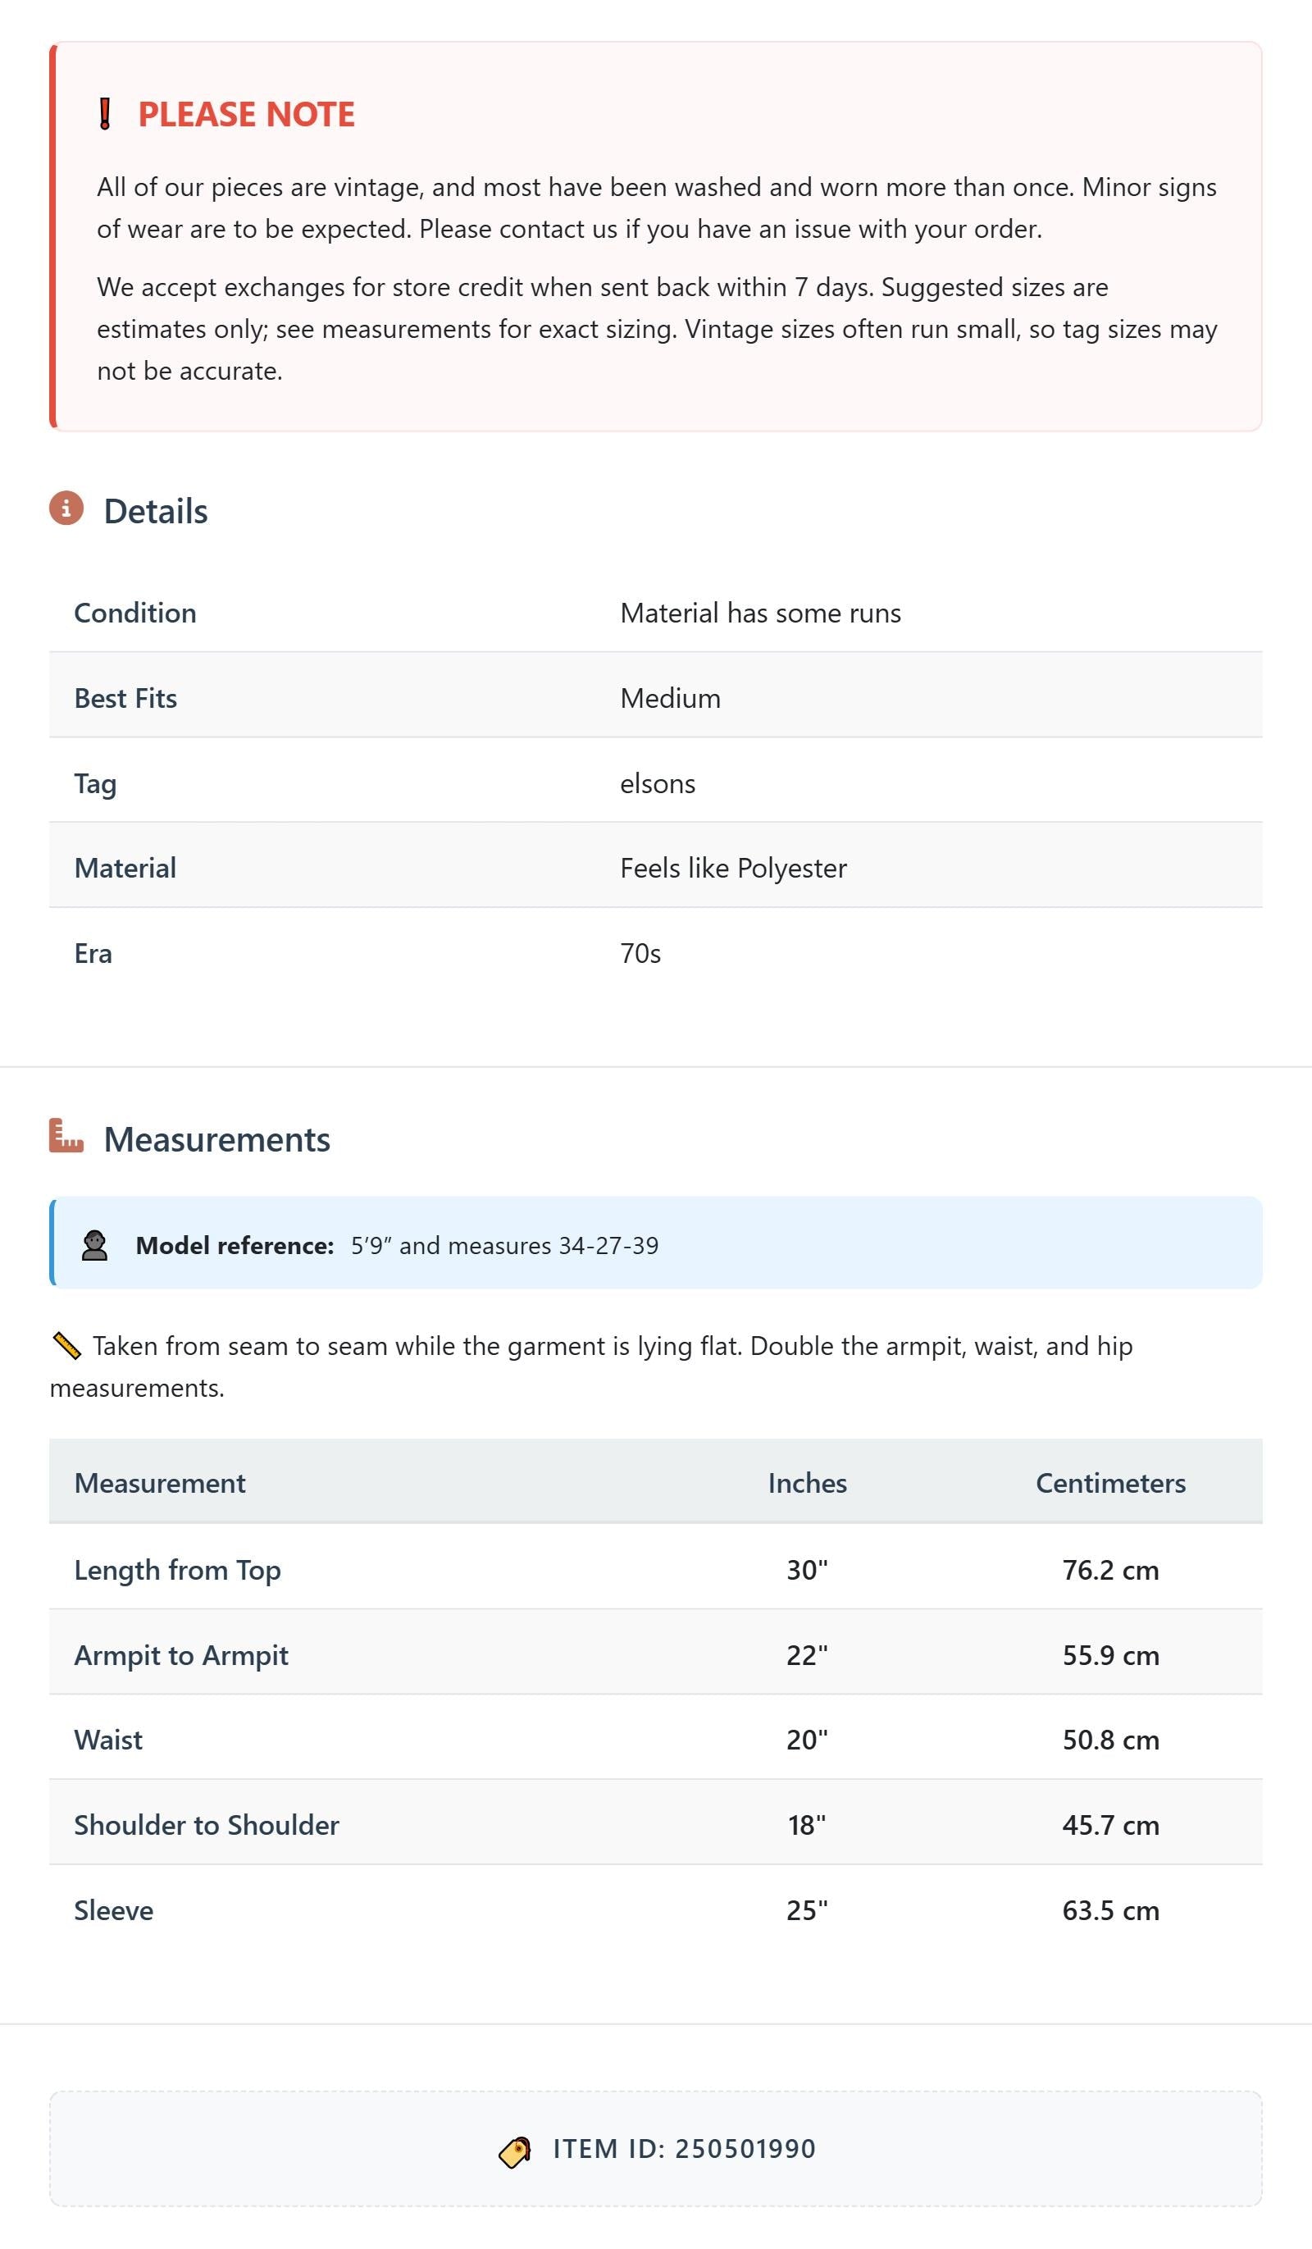Click the Measurement column header
The height and width of the screenshot is (2249, 1312).
tap(160, 1482)
